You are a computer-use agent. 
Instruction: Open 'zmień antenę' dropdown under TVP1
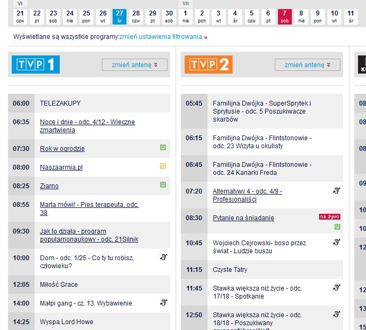pos(134,65)
